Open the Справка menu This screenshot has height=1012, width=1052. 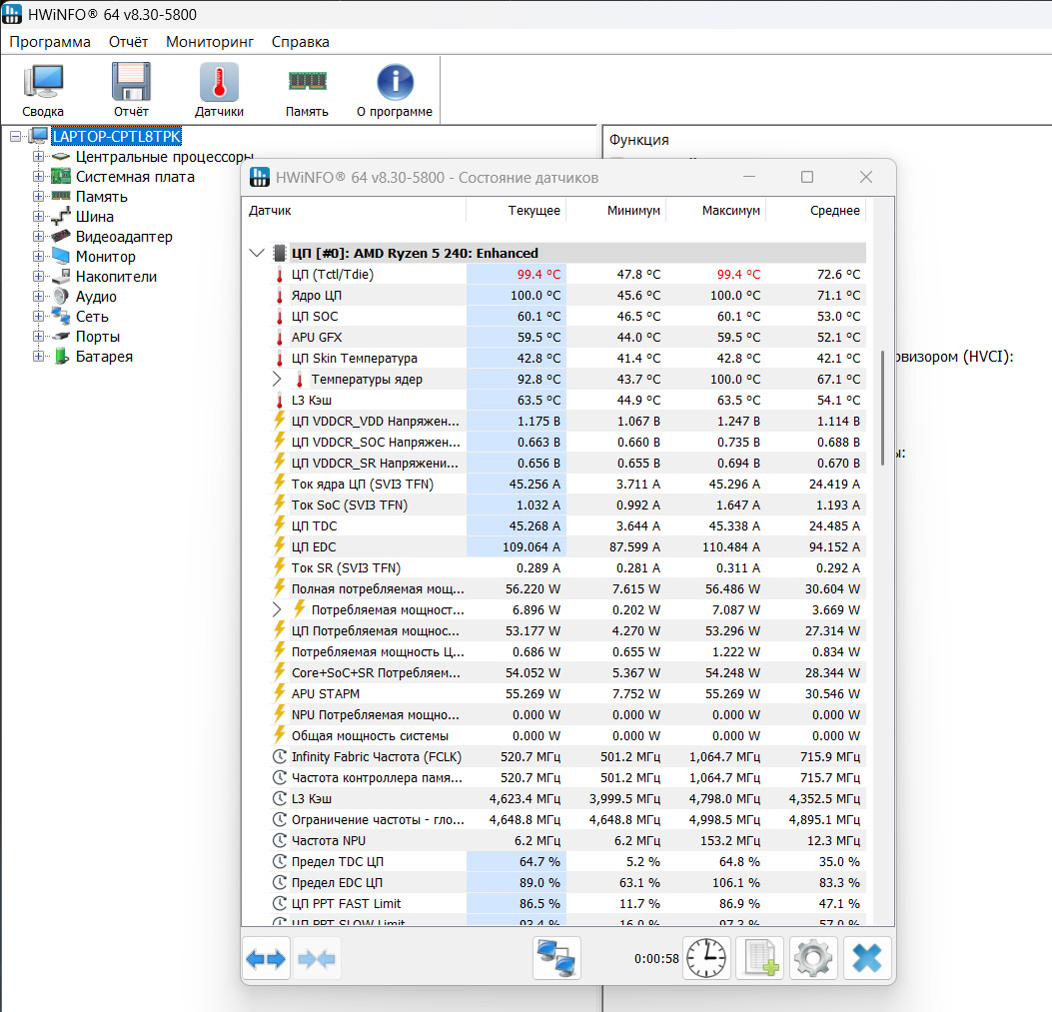[300, 42]
